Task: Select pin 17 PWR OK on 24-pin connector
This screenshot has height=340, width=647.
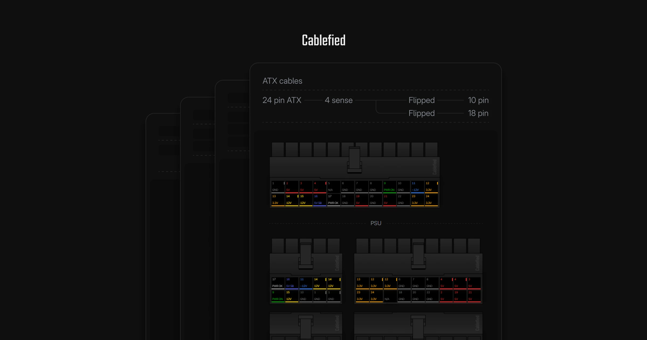Action: click(334, 200)
